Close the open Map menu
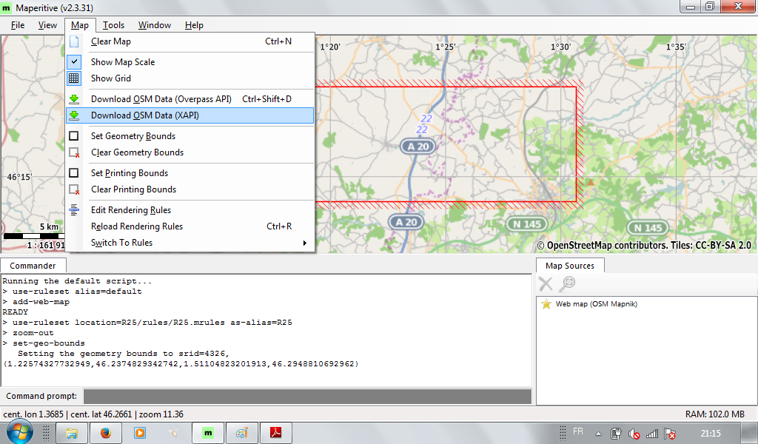758x444 pixels. [80, 25]
